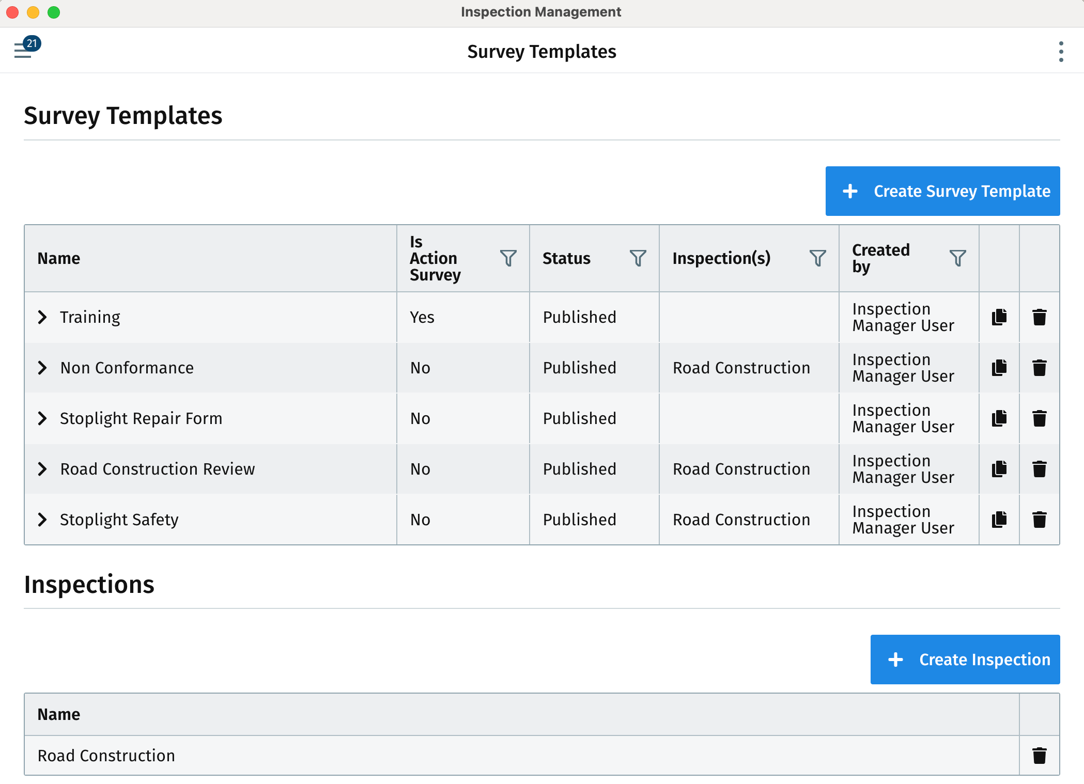Click Create Survey Template
The width and height of the screenshot is (1084, 784).
point(942,191)
